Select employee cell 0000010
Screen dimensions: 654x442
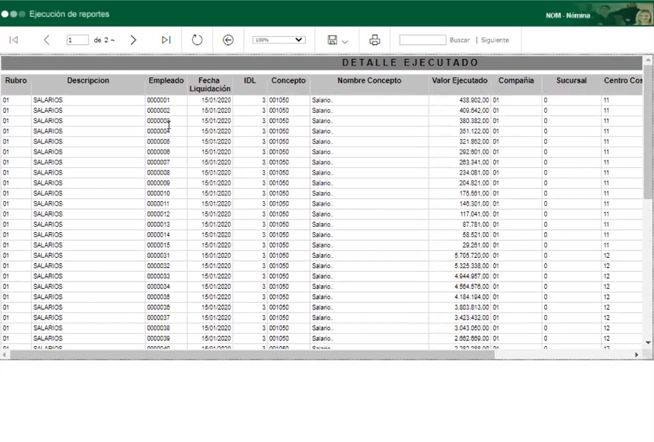click(x=158, y=194)
